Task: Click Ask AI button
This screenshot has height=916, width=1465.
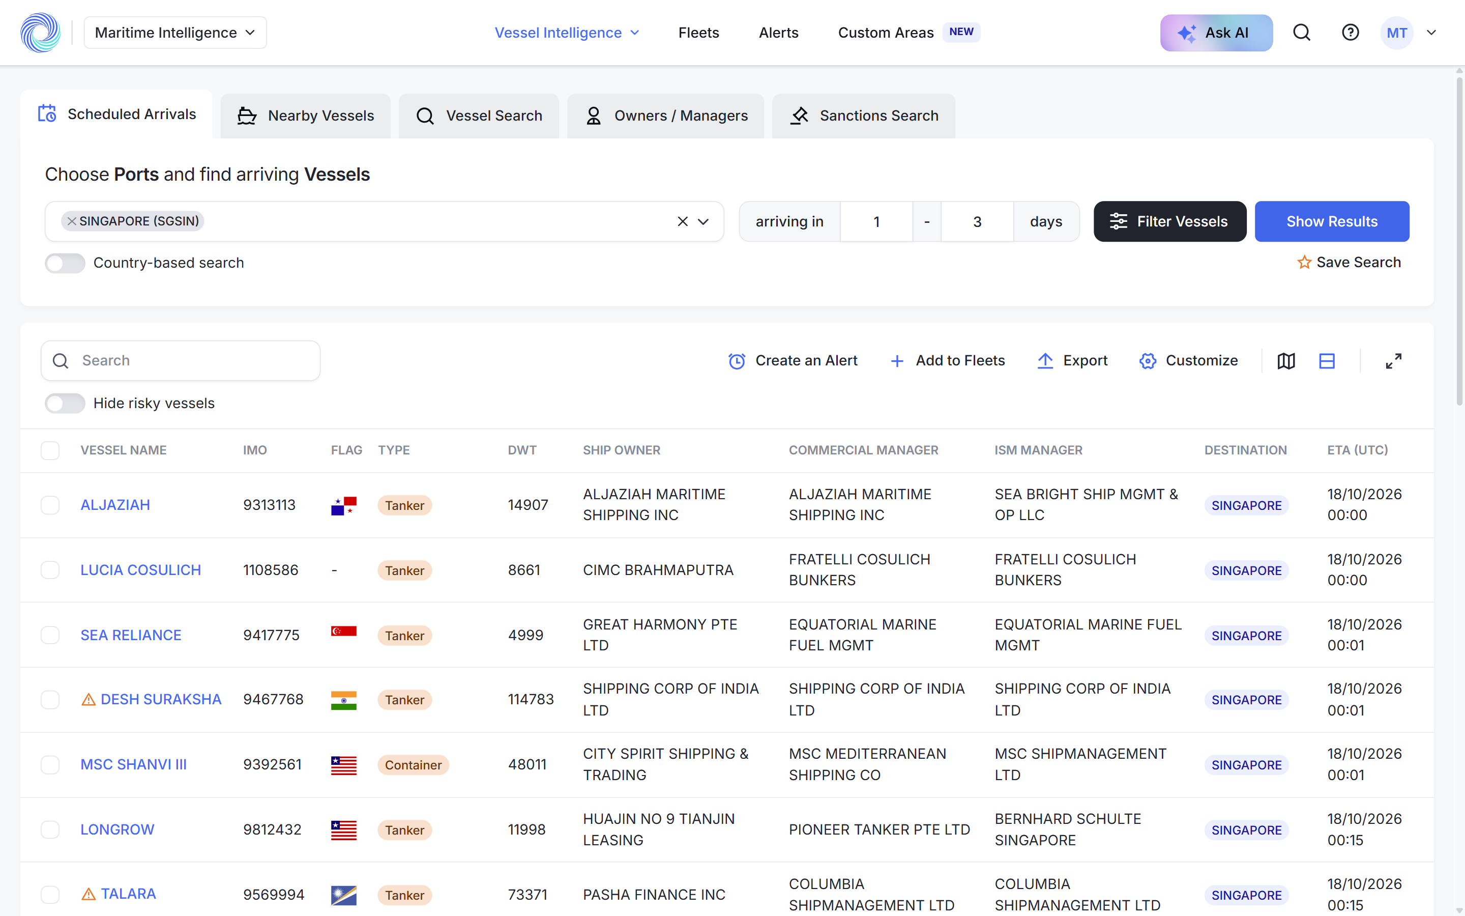Action: (1216, 33)
